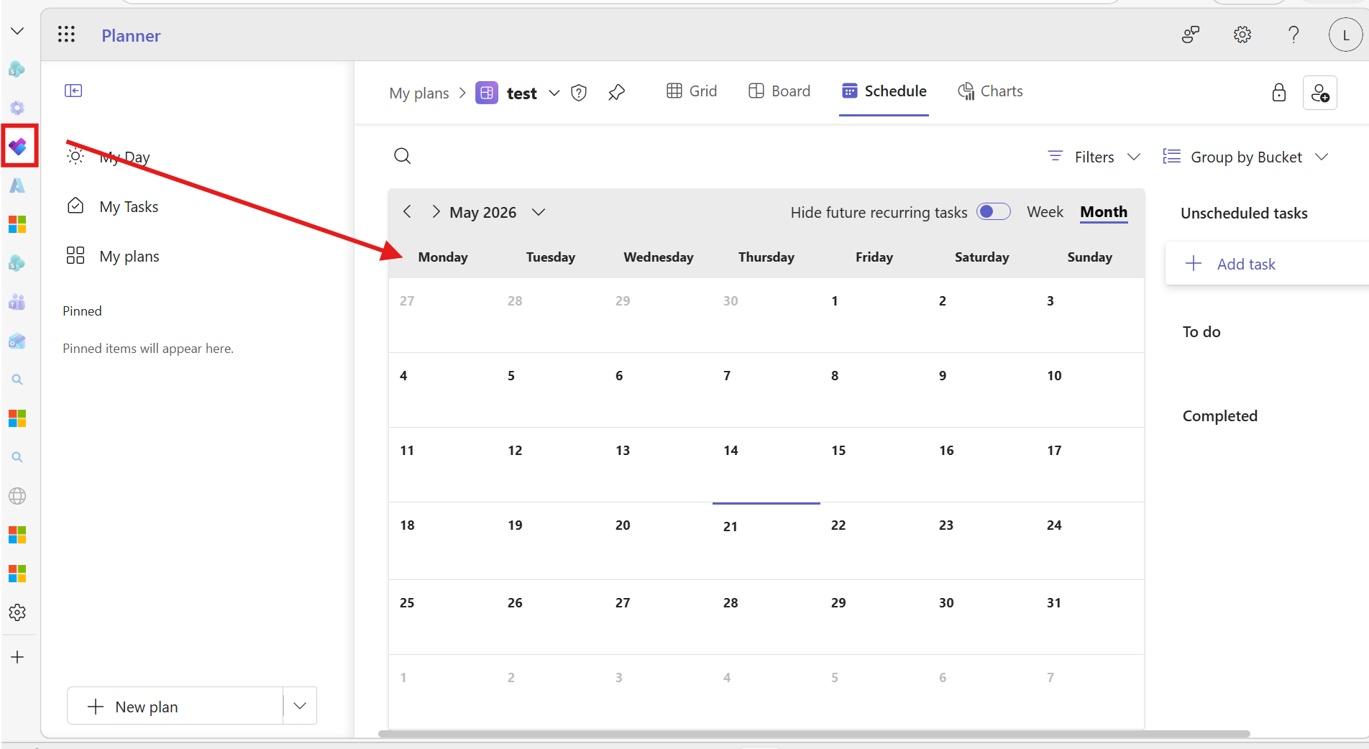The height and width of the screenshot is (749, 1369).
Task: Open the globe icon in left sidebar
Action: [x=17, y=496]
